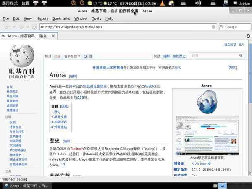252x189 pixels.
Task: Click the debian user menu
Action: tap(242, 3)
